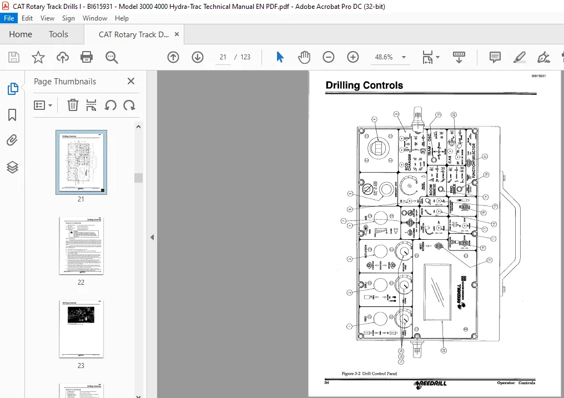564x398 pixels.
Task: Click the Drilling Controls page heading
Action: 364,85
